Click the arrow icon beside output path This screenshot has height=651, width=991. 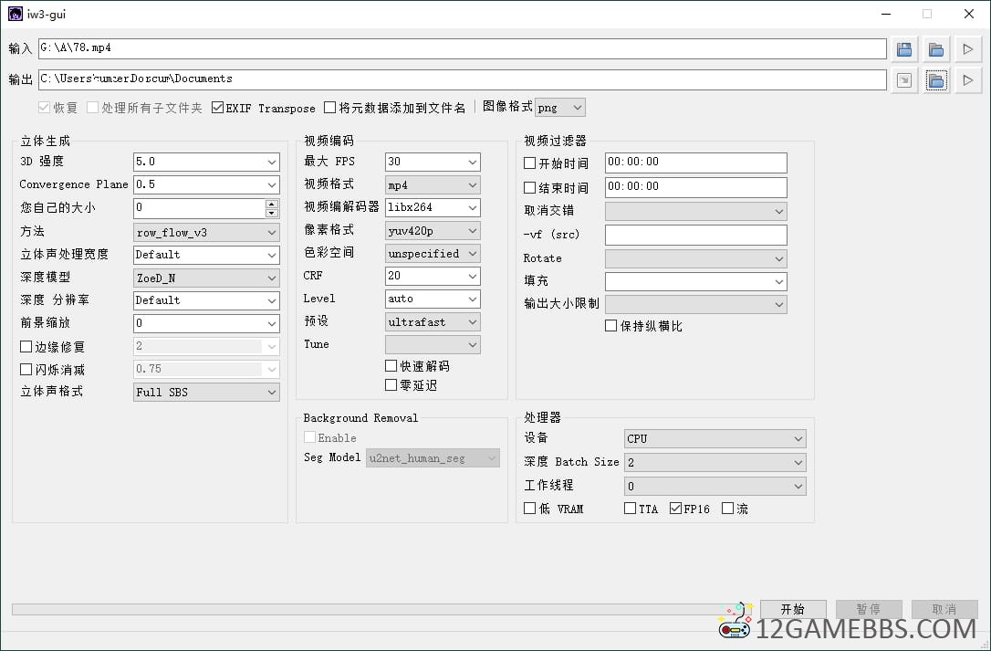pos(903,80)
